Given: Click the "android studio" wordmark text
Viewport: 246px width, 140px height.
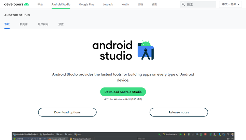Looking at the screenshot, I should 112,50.
